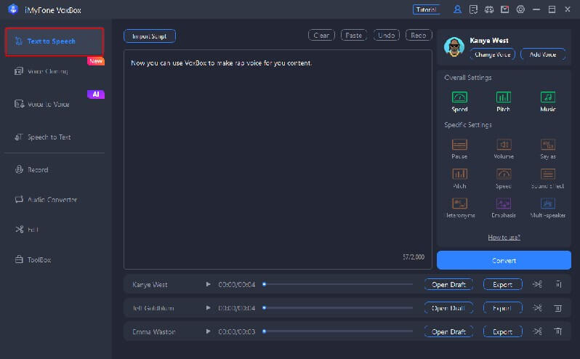580x359 pixels.
Task: Click the Change Voice button
Action: point(492,55)
